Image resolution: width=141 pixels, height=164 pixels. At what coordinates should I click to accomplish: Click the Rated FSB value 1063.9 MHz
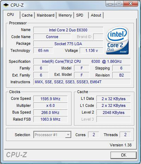tap(51, 119)
